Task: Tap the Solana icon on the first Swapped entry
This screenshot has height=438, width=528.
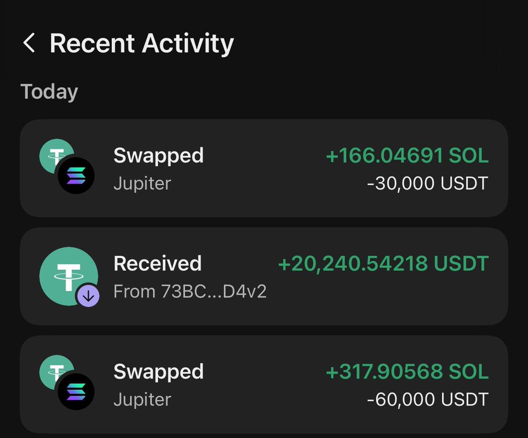Action: [x=76, y=175]
